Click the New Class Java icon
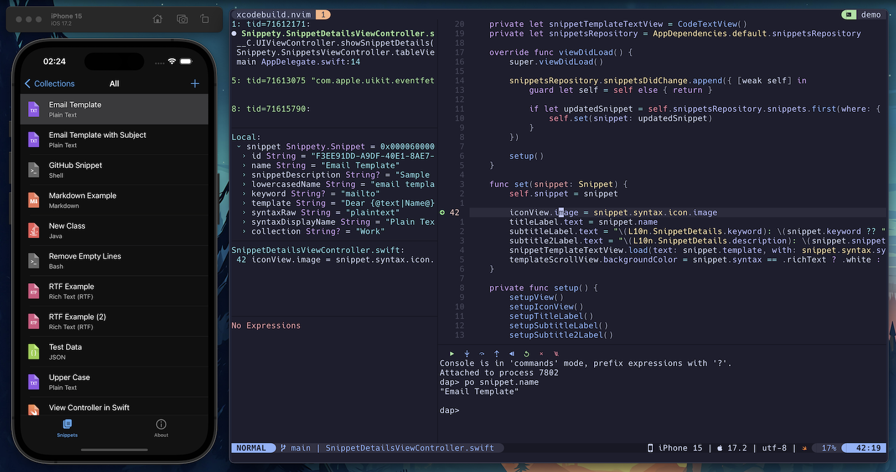 pos(34,230)
